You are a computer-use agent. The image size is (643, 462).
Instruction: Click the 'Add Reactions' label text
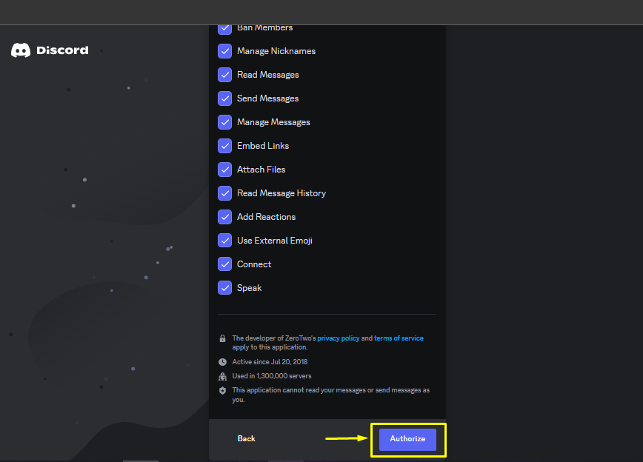[266, 217]
